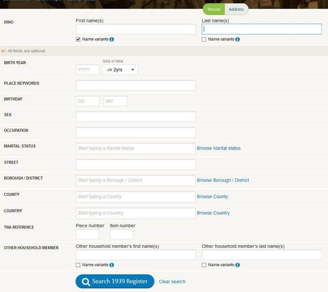Open Browse Country link
Image resolution: width=328 pixels, height=292 pixels.
(213, 213)
